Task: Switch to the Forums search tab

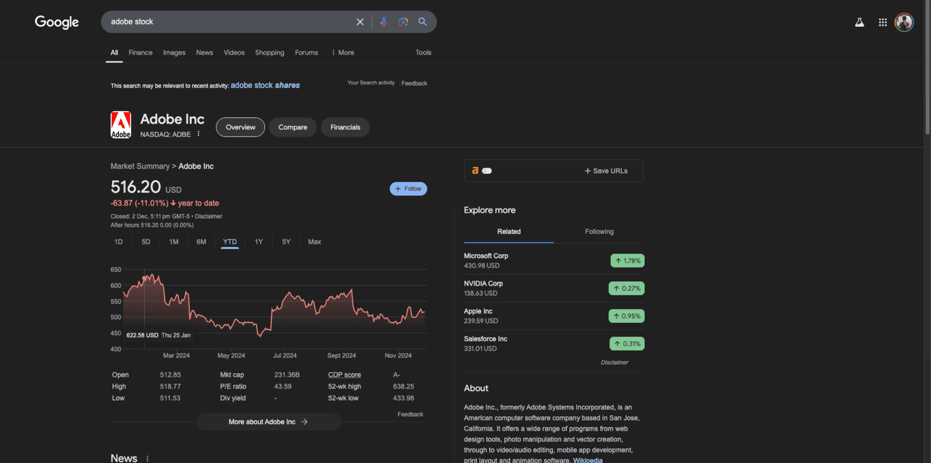Action: click(306, 53)
